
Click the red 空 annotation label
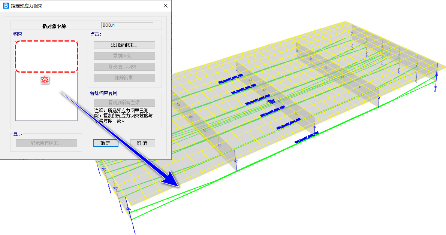(x=45, y=80)
